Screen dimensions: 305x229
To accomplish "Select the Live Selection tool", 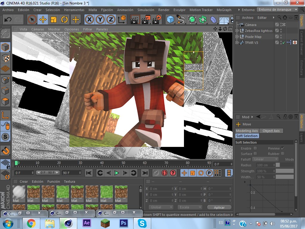I will [x=32, y=19].
